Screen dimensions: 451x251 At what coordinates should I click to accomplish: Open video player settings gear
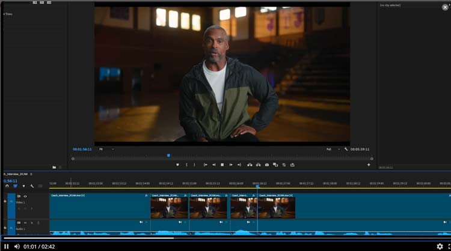(x=440, y=246)
